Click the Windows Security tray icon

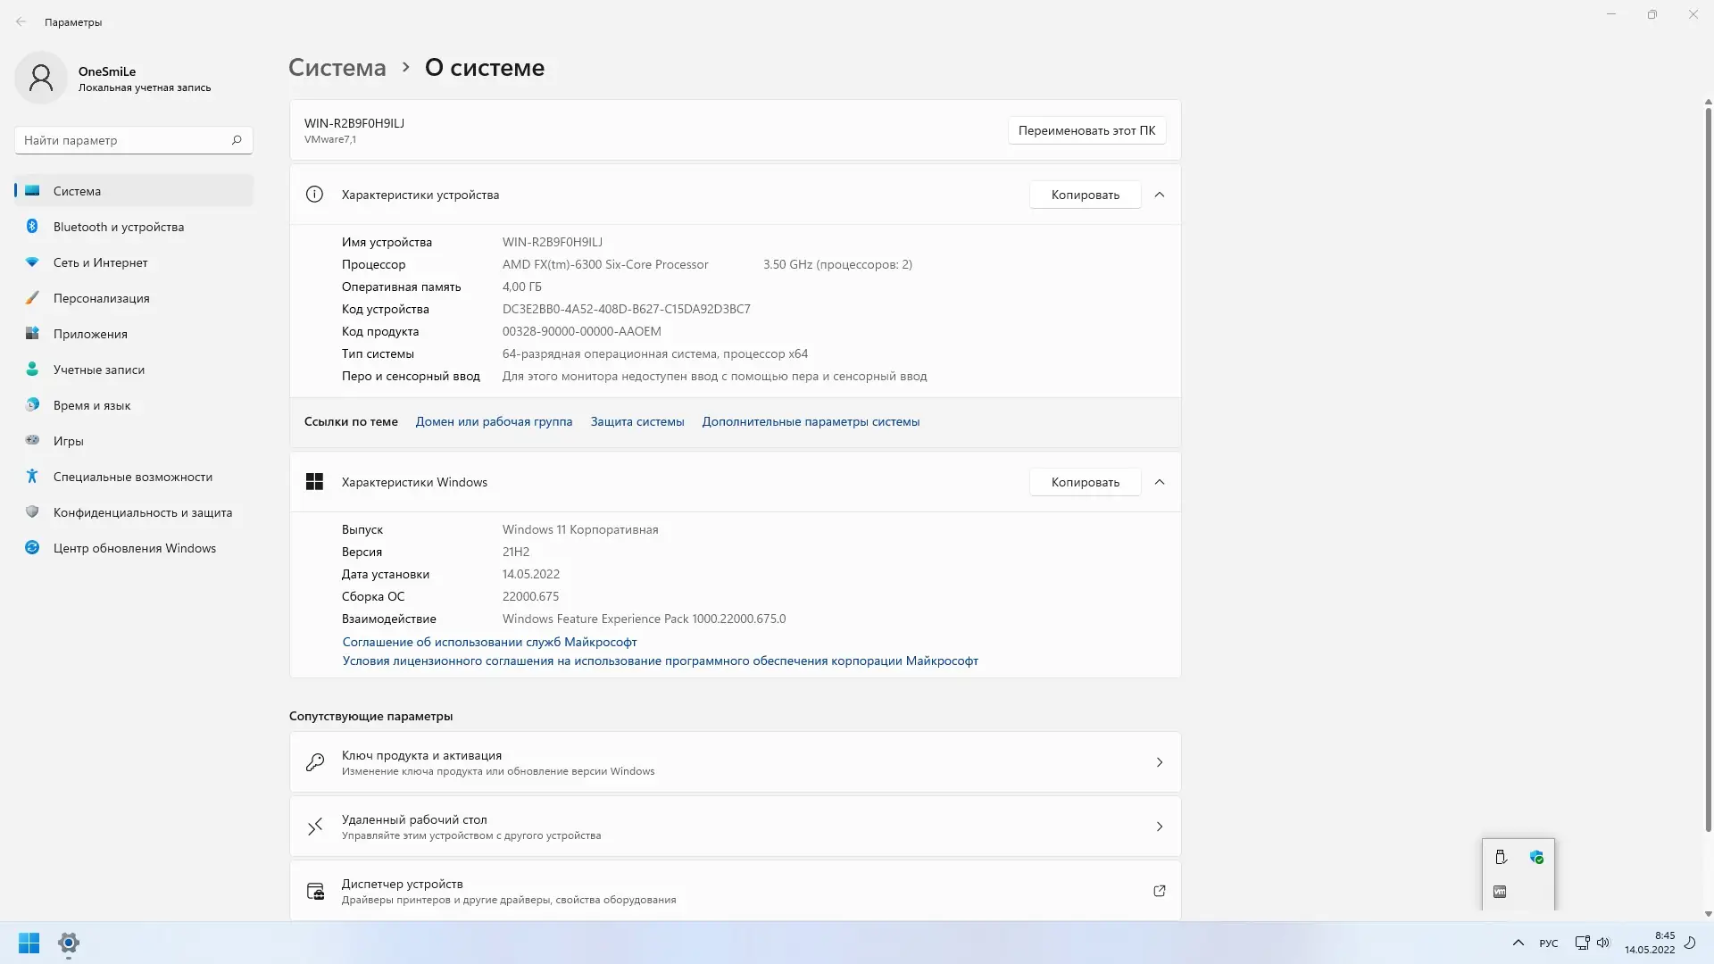click(x=1536, y=857)
